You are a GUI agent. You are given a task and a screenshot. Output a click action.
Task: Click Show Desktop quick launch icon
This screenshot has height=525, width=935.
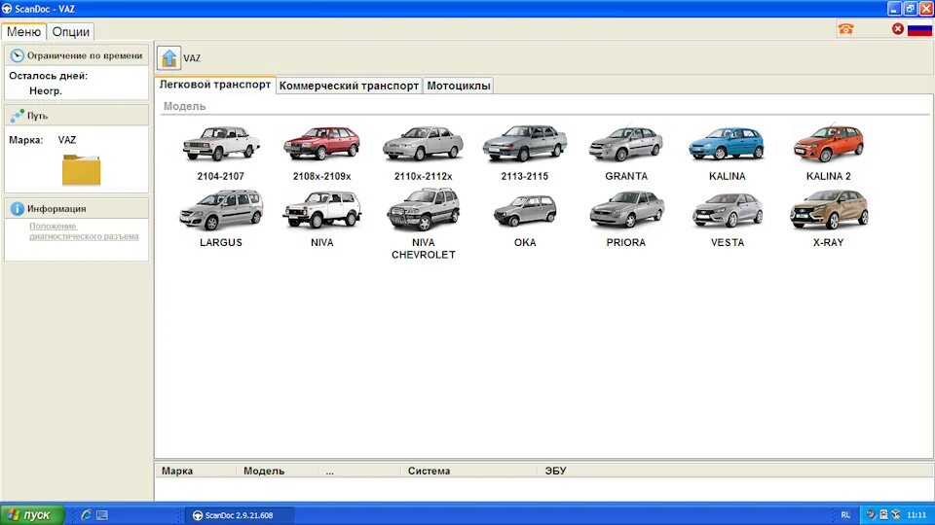coord(102,515)
